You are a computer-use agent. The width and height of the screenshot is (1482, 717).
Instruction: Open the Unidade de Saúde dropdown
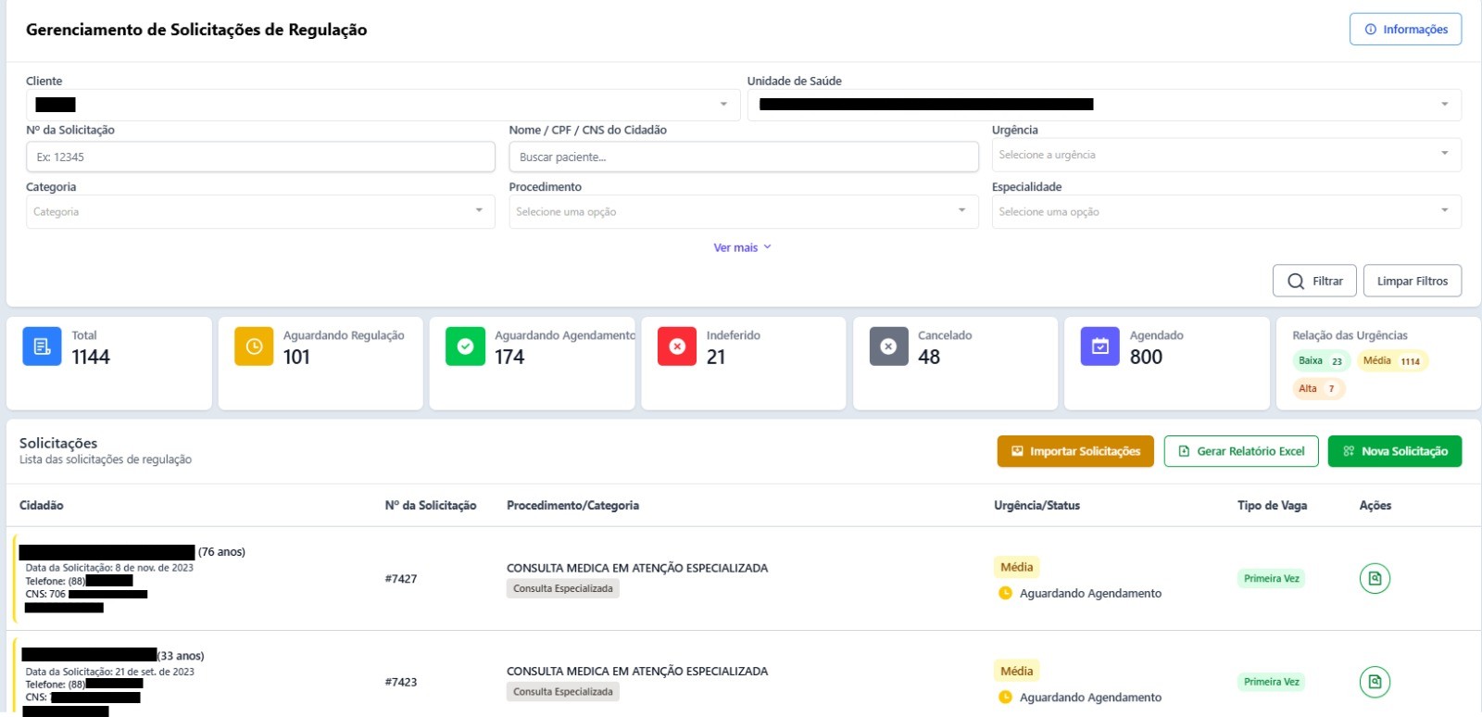(x=1104, y=105)
